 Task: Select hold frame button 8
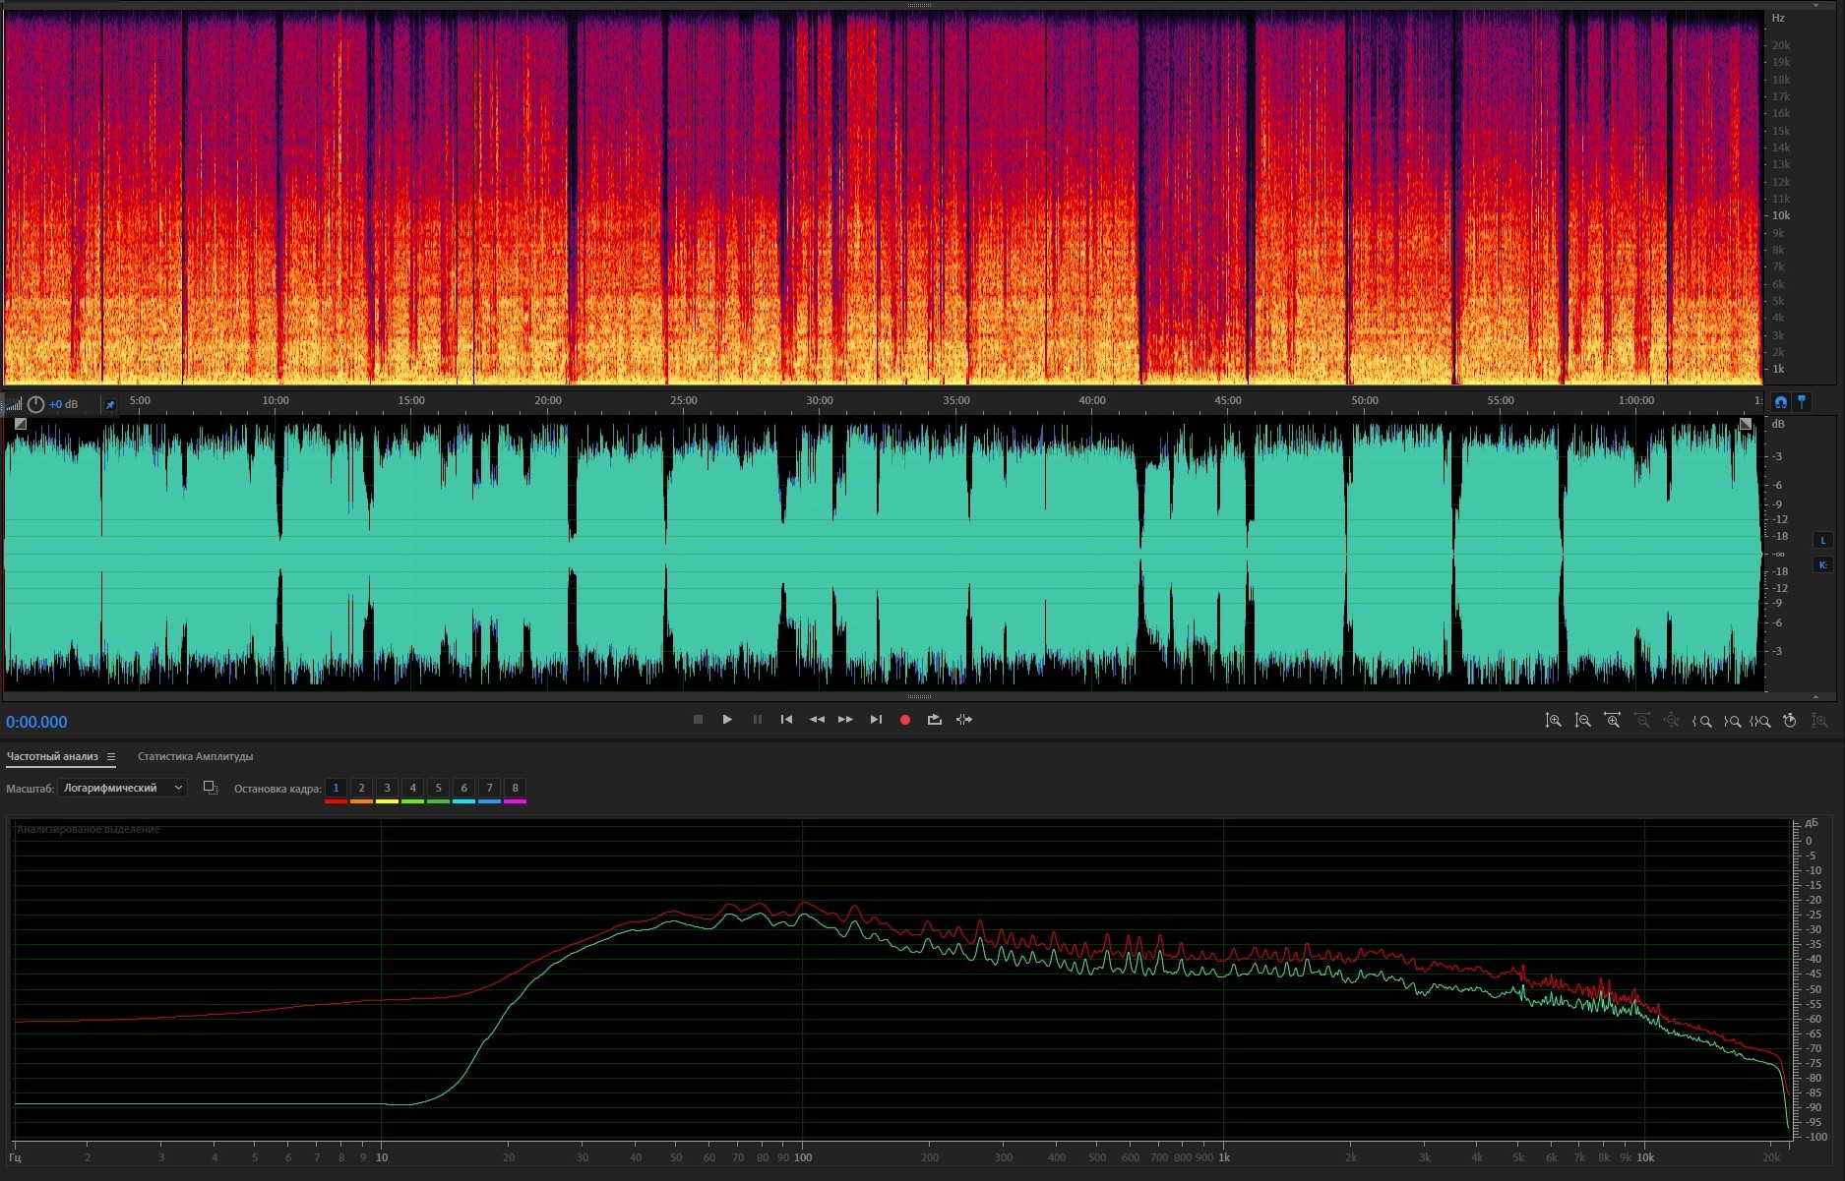(x=515, y=788)
